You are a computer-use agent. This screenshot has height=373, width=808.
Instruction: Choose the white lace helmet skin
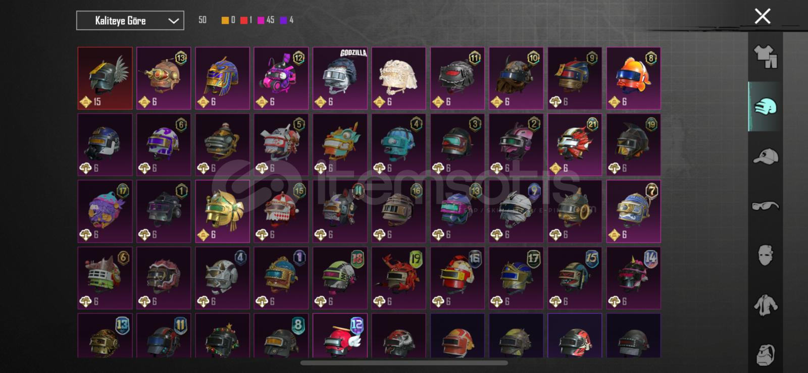tap(398, 78)
